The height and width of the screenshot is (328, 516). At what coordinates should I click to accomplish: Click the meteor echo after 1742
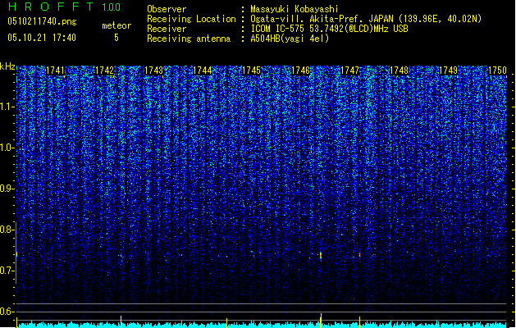121,256
